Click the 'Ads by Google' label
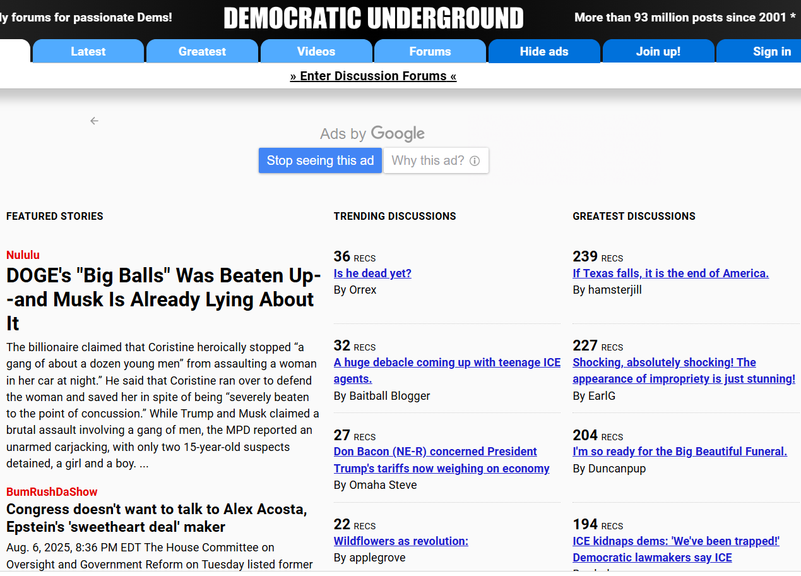Screen dimensions: 801x576 click(x=372, y=133)
